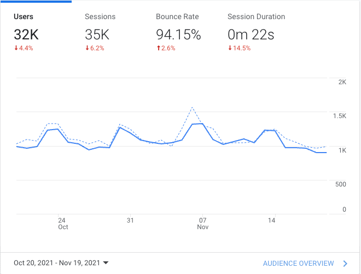
Task: Click the 500 y-axis label
Action: 341,184
